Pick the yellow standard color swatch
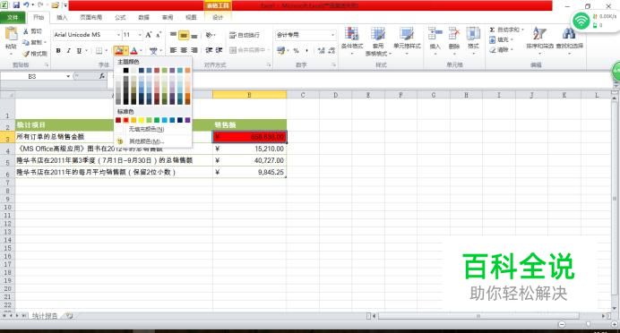Screen dimensions: 620x333 (142, 120)
